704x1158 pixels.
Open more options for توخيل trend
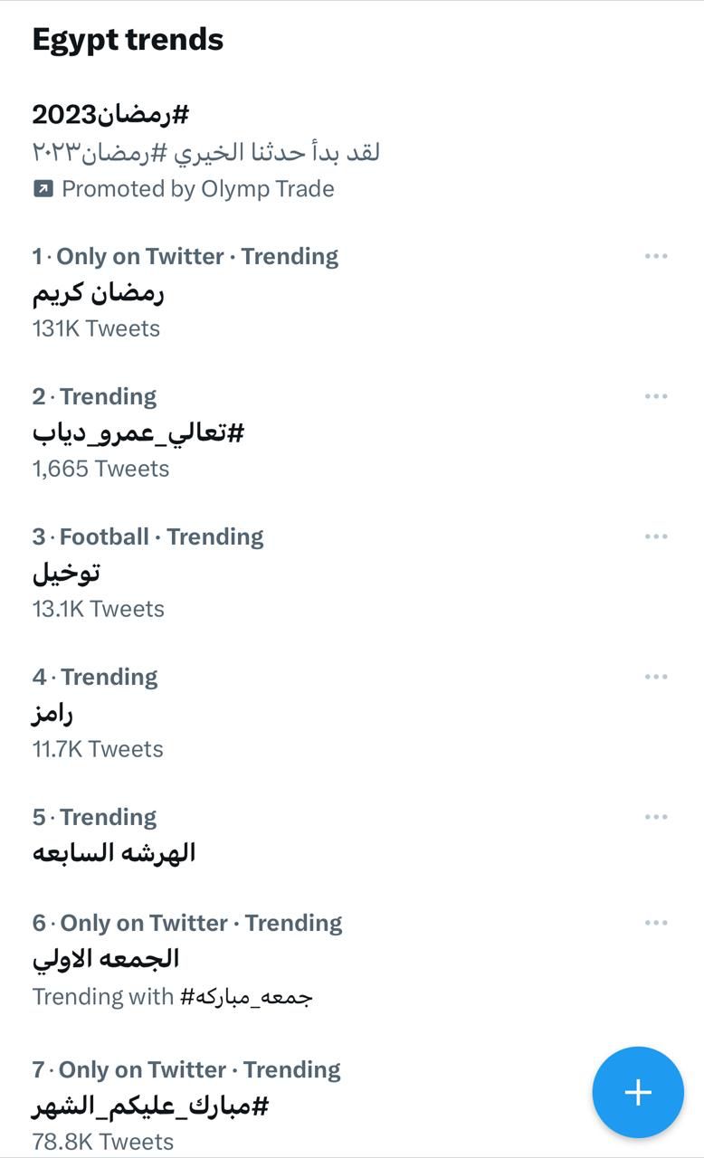[x=656, y=536]
